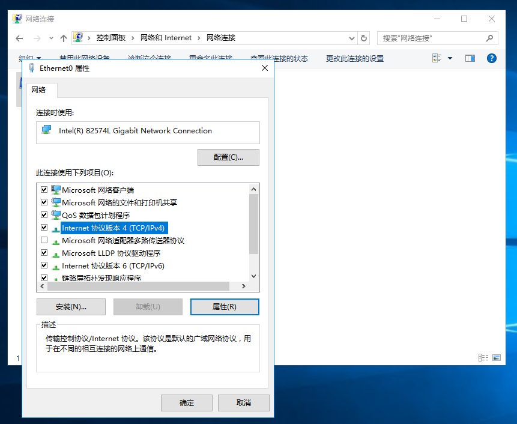The height and width of the screenshot is (424, 517).
Task: Toggle the preview pane icon
Action: (470, 58)
